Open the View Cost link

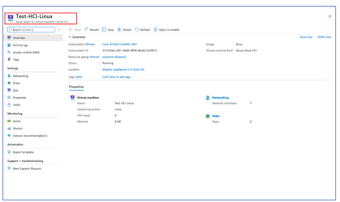[306, 37]
